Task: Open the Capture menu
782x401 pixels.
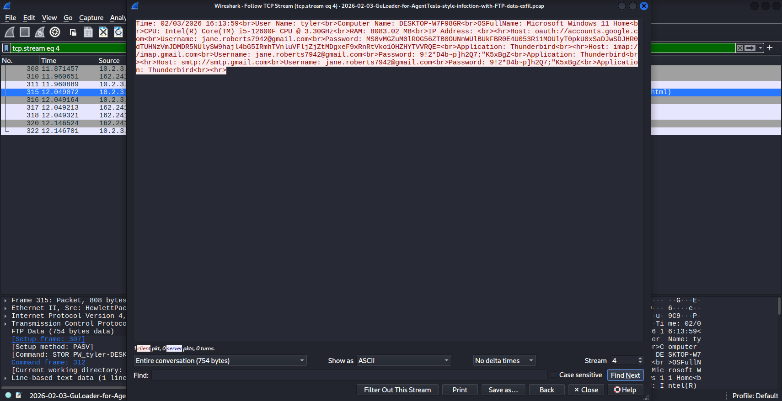Action: [x=91, y=18]
